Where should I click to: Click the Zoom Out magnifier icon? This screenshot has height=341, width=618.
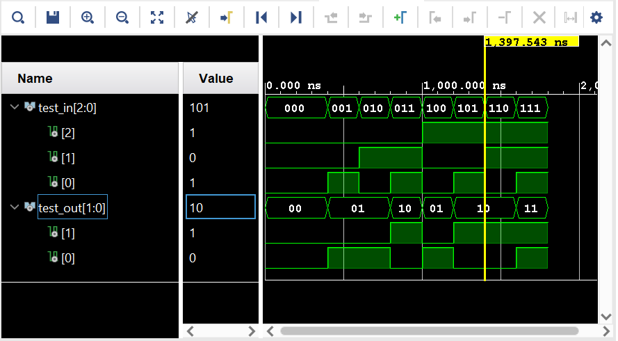[x=122, y=17]
